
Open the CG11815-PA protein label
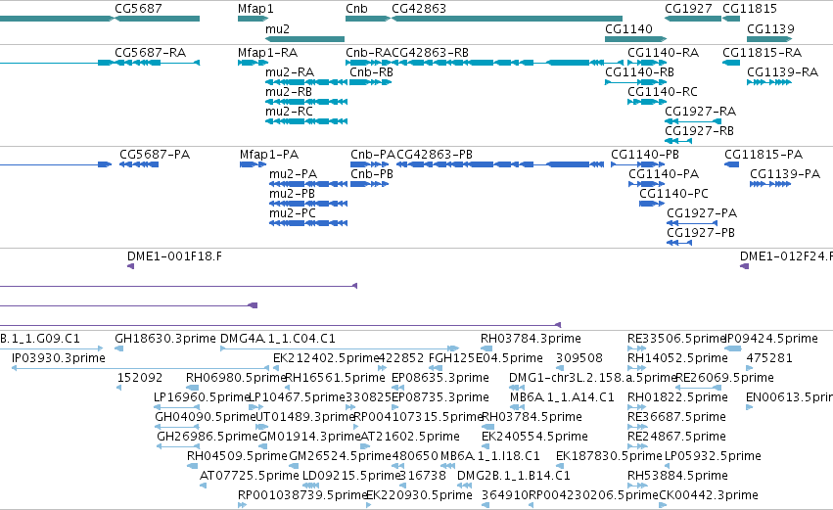[764, 155]
